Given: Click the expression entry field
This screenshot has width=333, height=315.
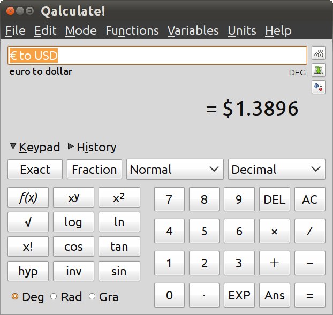Looking at the screenshot, I should (157, 56).
